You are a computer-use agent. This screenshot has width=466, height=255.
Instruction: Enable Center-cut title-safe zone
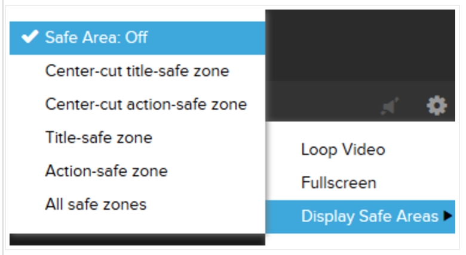pyautogui.click(x=137, y=71)
